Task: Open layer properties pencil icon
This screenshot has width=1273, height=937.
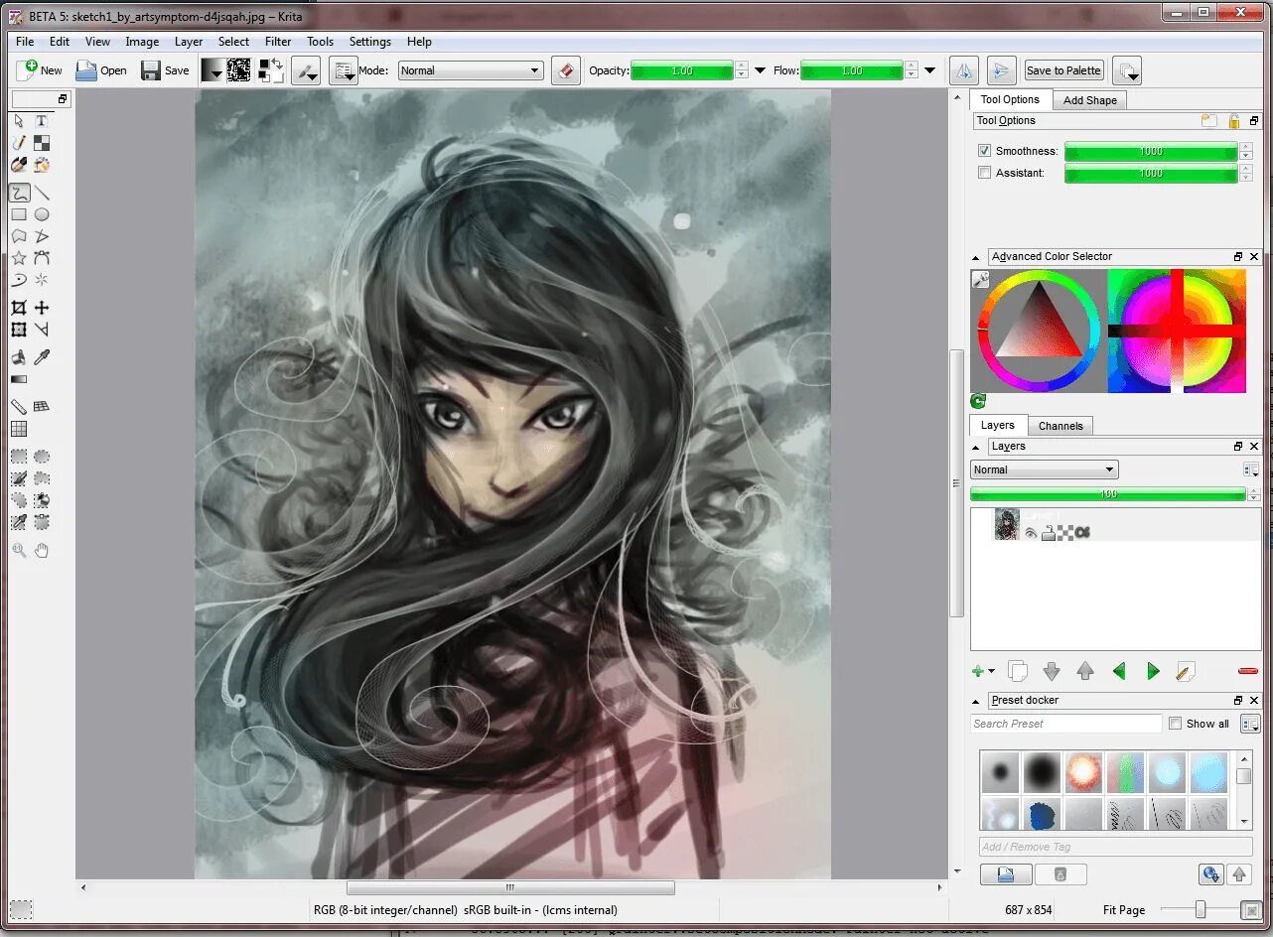Action: [x=1185, y=672]
